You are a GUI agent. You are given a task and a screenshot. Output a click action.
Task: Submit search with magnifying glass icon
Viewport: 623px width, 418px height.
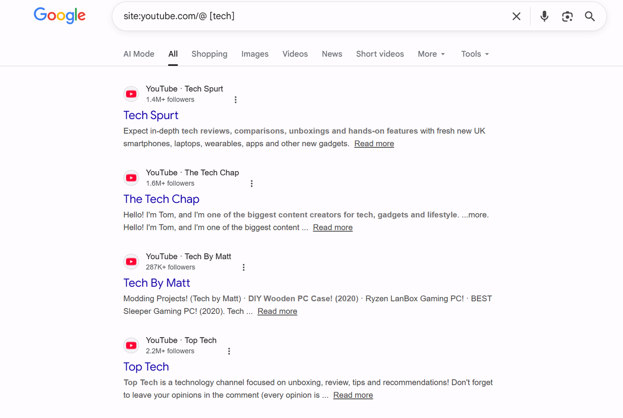[x=590, y=16]
